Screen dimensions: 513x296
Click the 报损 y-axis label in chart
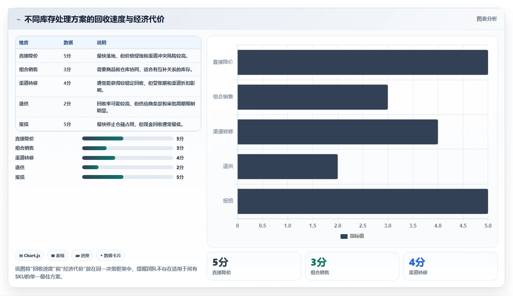pyautogui.click(x=228, y=201)
